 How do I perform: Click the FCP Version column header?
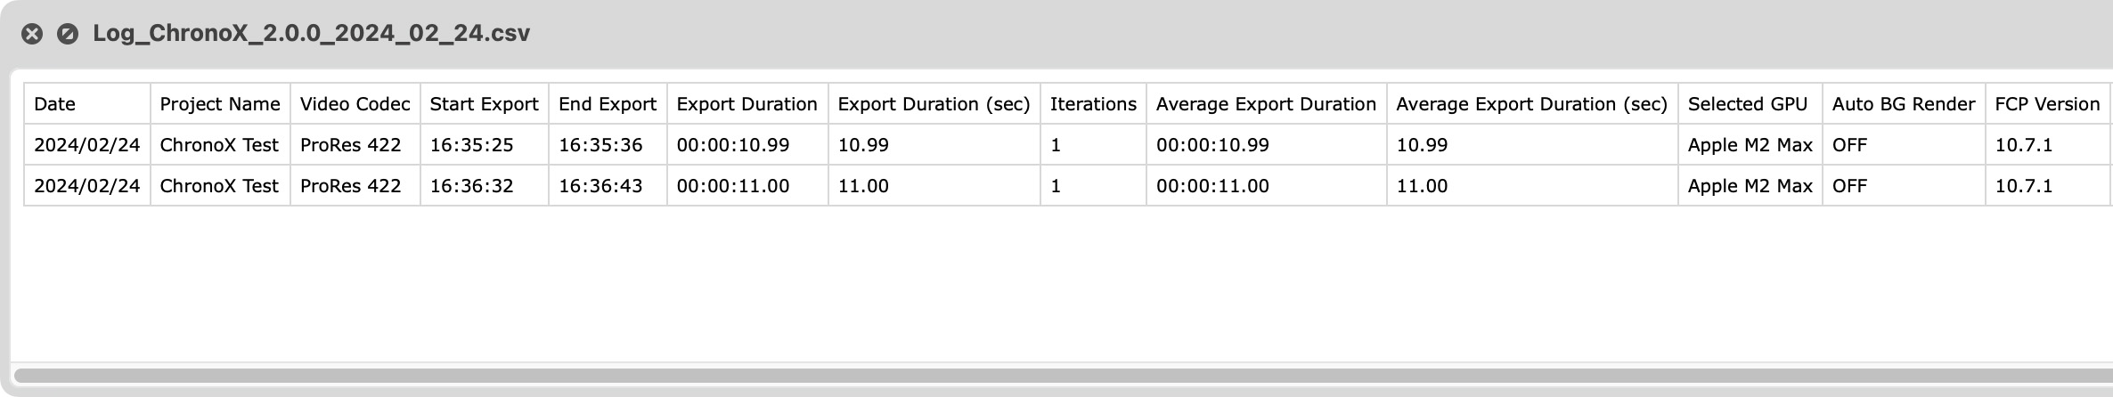pos(2048,104)
